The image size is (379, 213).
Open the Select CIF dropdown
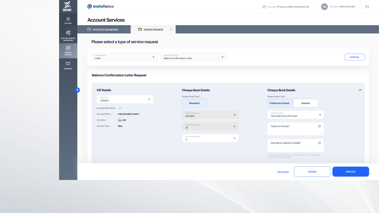(125, 100)
